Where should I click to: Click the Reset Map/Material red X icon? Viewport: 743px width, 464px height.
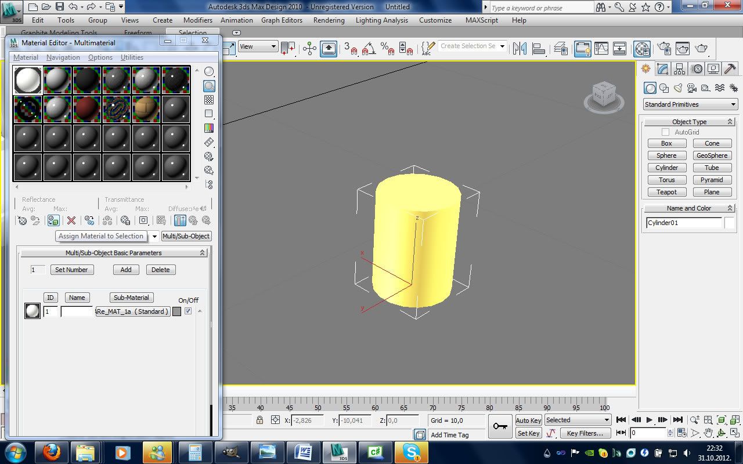pyautogui.click(x=71, y=220)
